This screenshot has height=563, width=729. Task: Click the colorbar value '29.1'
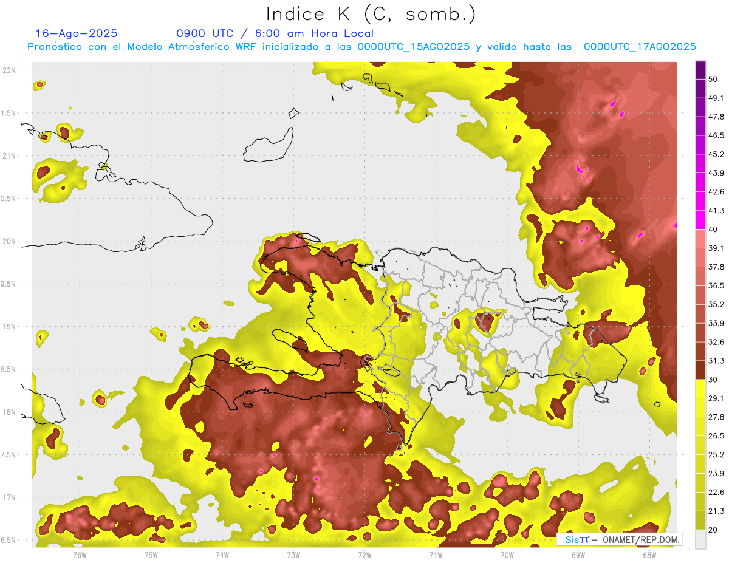pyautogui.click(x=716, y=398)
